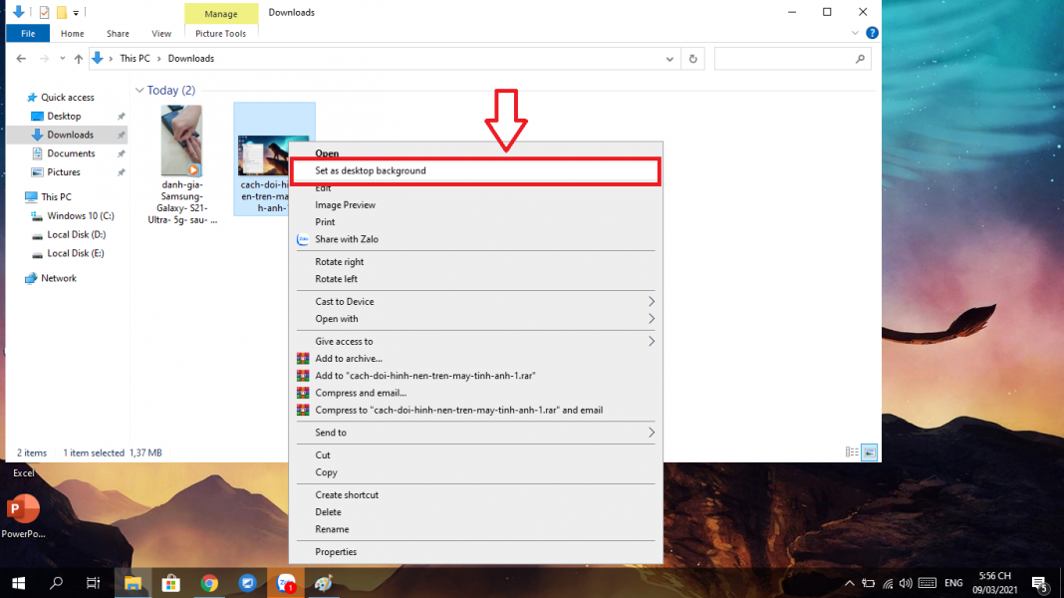The width and height of the screenshot is (1064, 598).
Task: Switch to large thumbnails view icon
Action: (869, 452)
